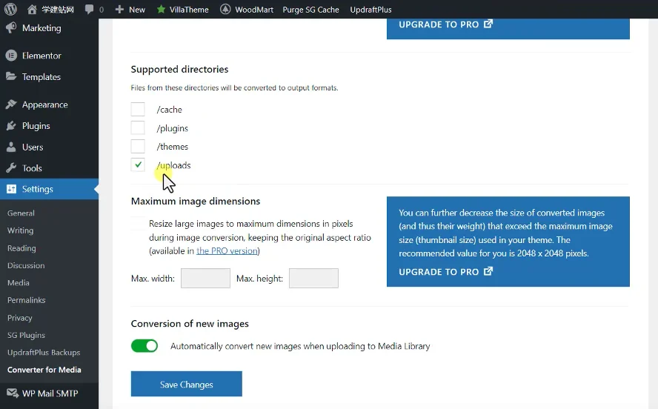Click the WoodMart logo icon
This screenshot has height=409, width=658.
225,10
